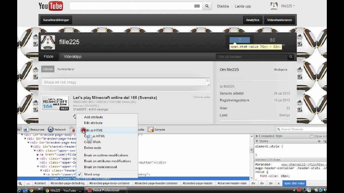Switch to the Videoklipp channel tab
This screenshot has height=193, width=344.
(73, 57)
